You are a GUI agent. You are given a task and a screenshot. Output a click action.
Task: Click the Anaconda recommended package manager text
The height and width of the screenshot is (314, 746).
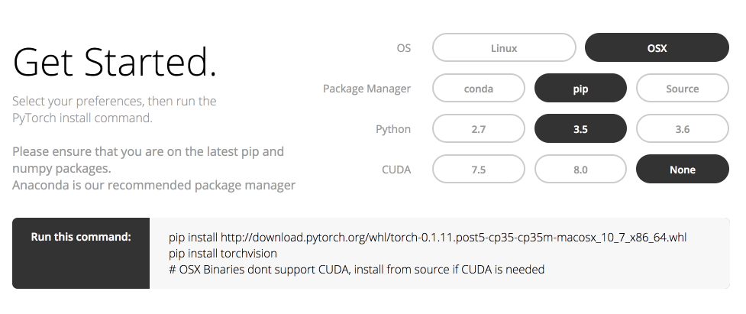[153, 185]
